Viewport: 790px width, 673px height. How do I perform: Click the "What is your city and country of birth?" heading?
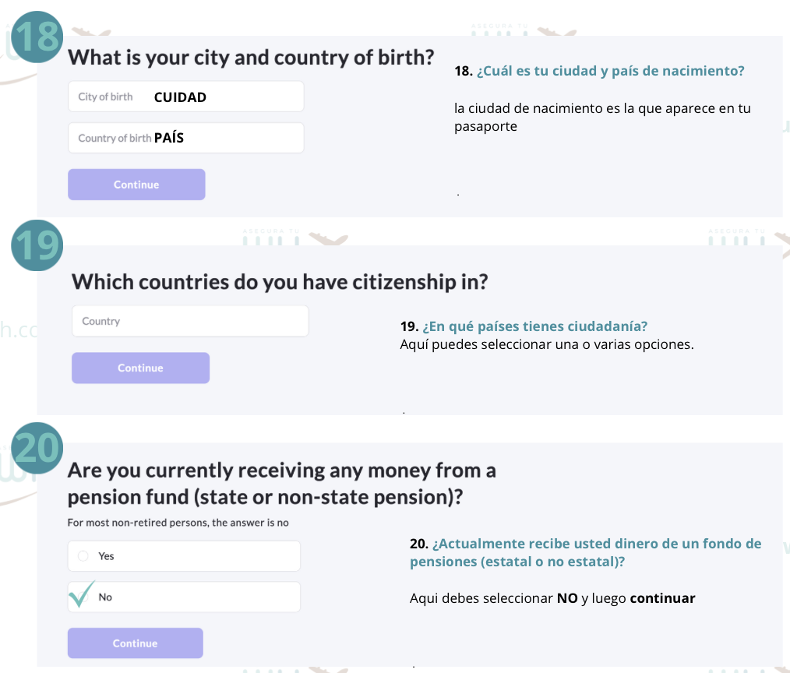pyautogui.click(x=251, y=58)
